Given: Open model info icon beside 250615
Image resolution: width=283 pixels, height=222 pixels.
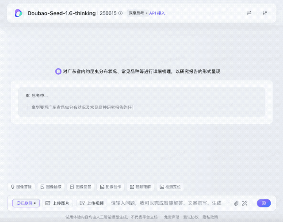Looking at the screenshot, I should 120,13.
